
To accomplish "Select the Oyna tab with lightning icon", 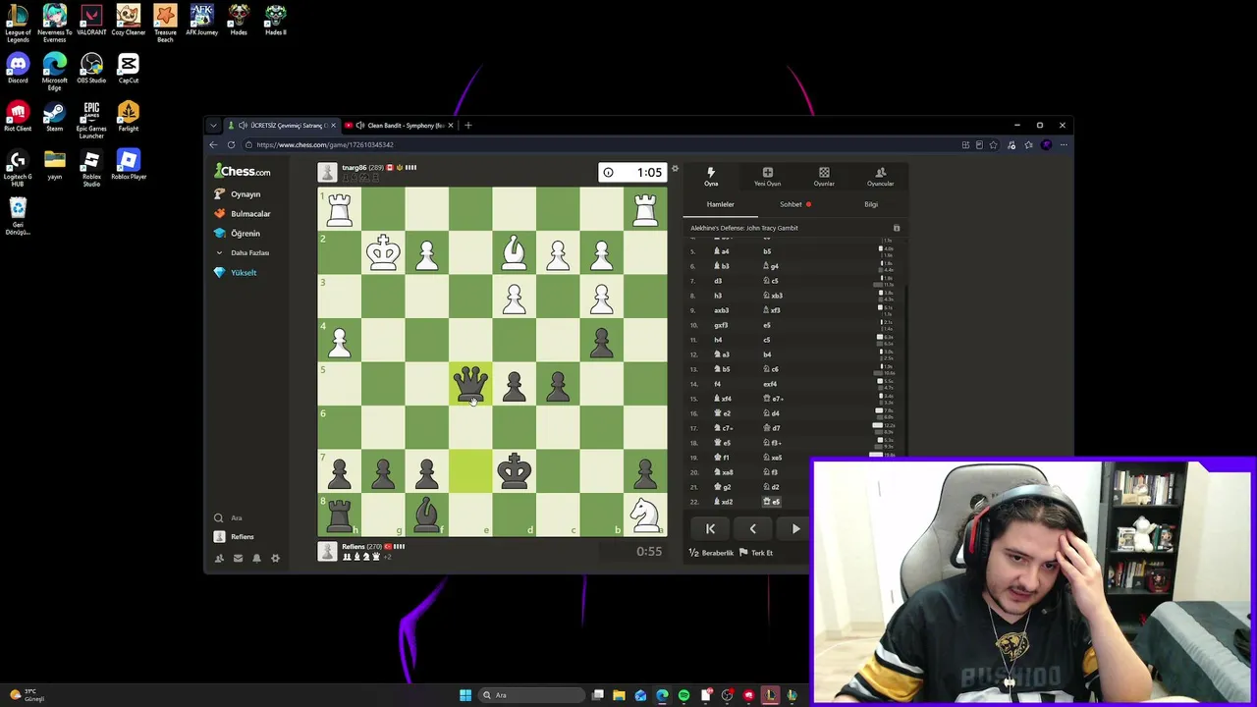I will 711,177.
